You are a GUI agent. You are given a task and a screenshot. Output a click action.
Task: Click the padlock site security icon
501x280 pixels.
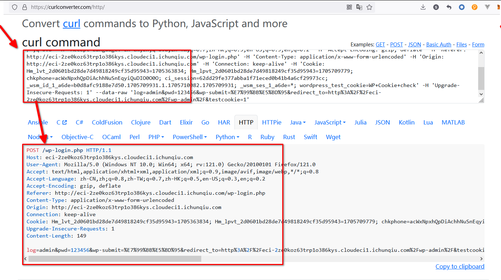[x=24, y=7]
